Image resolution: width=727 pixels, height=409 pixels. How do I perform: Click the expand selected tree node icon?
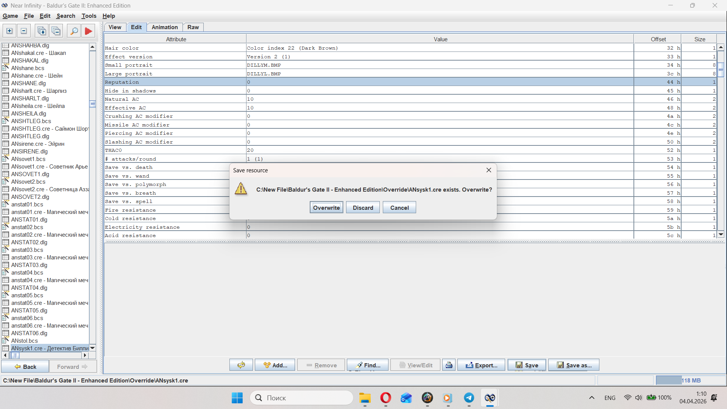[x=9, y=31]
